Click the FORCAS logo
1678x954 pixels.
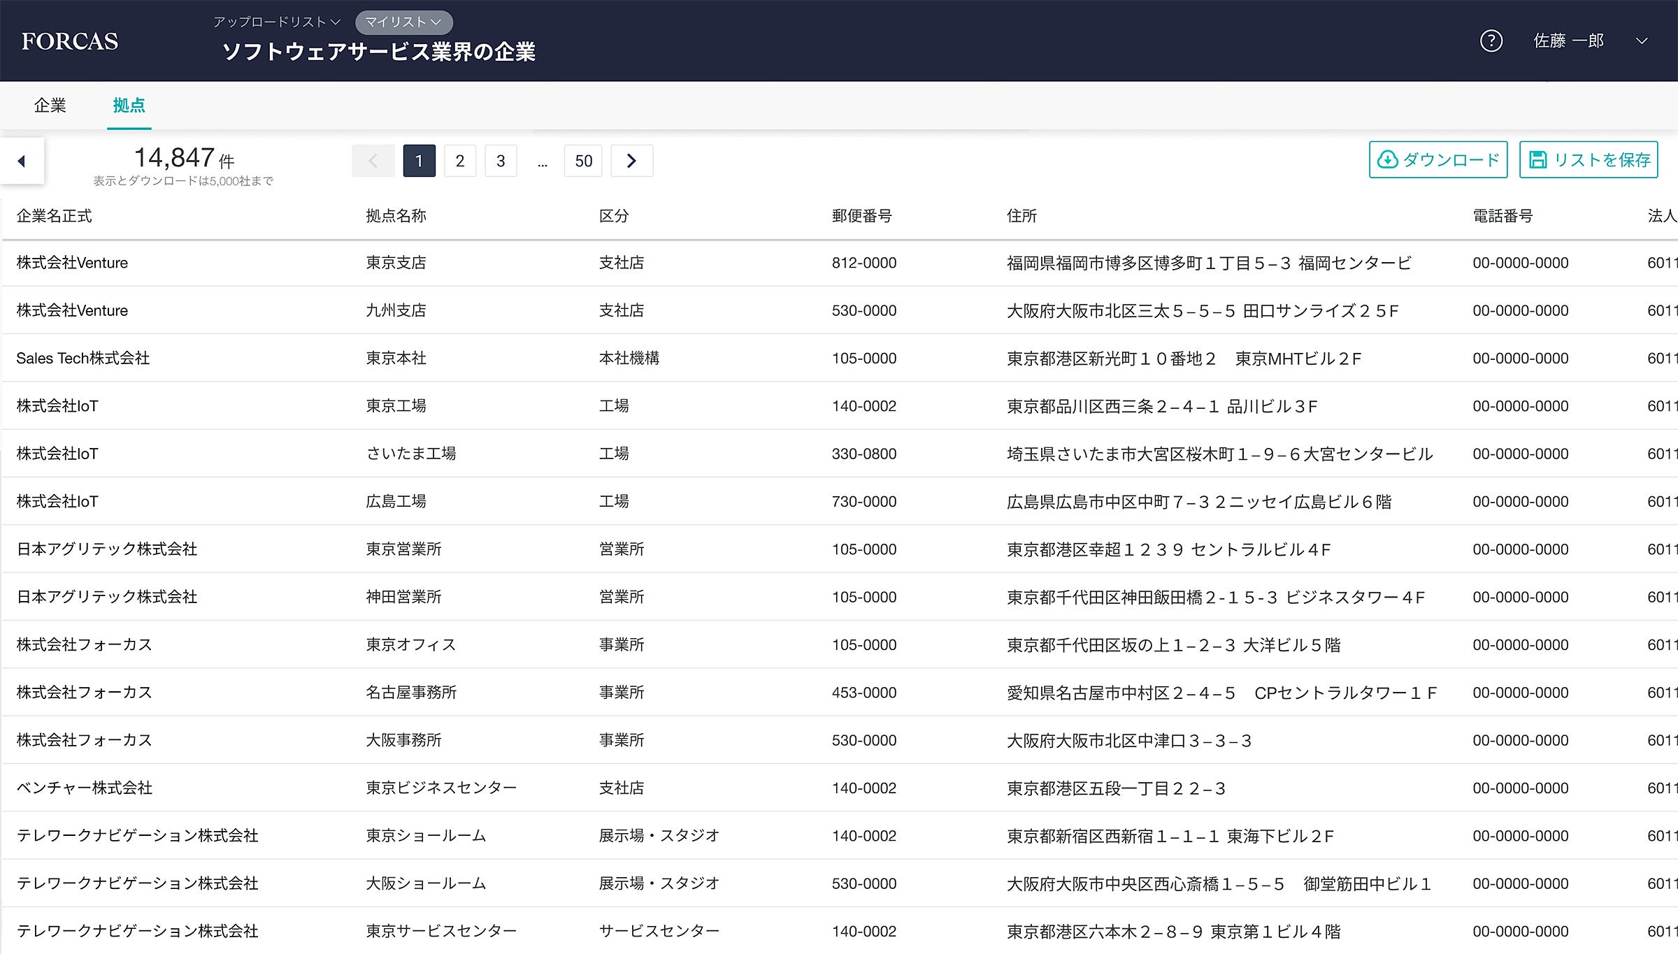pos(70,41)
